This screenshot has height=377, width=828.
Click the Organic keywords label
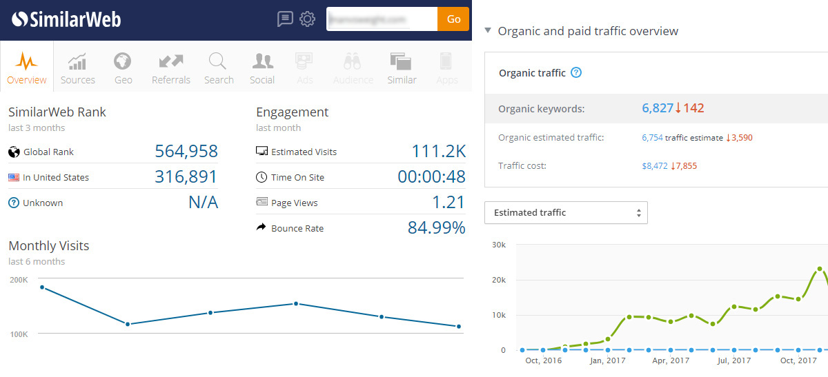(x=542, y=108)
